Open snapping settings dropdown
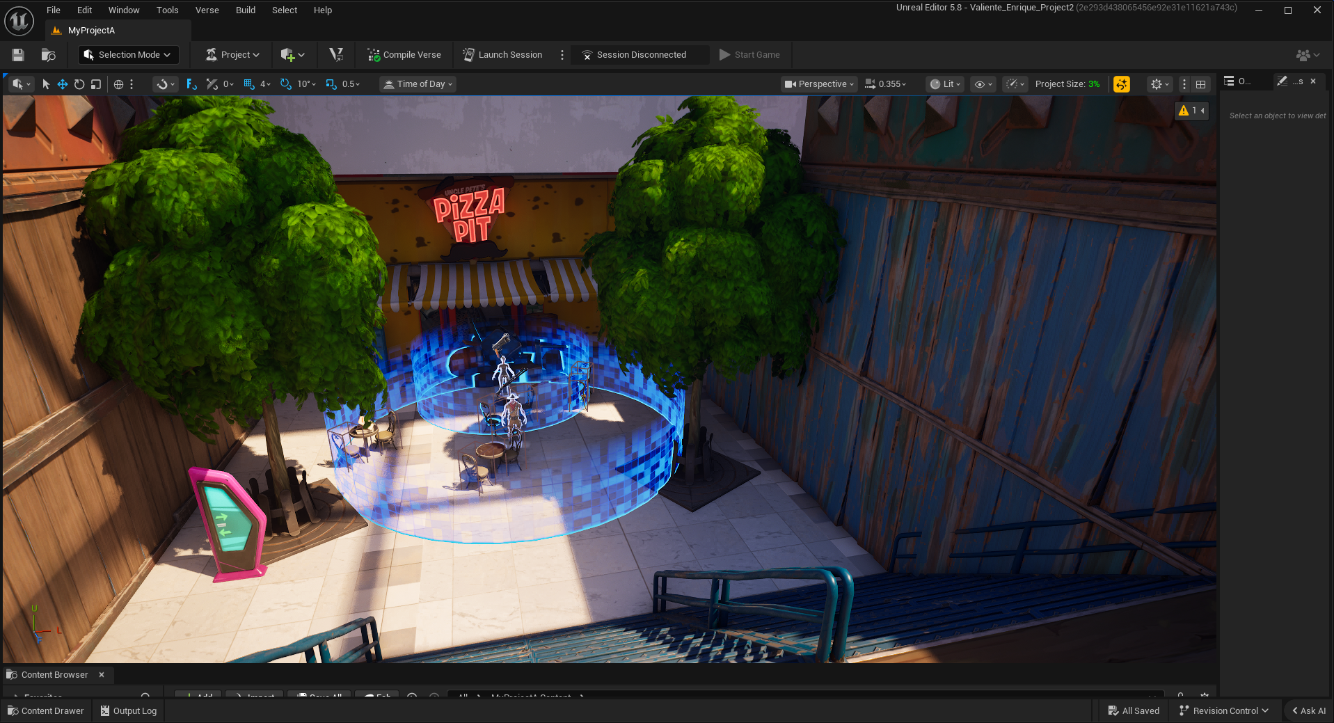This screenshot has width=1334, height=723. pos(166,84)
